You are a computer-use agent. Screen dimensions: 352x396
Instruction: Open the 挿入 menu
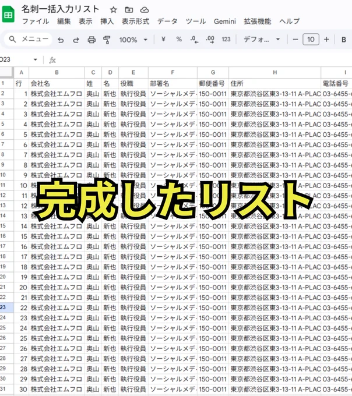click(x=107, y=22)
